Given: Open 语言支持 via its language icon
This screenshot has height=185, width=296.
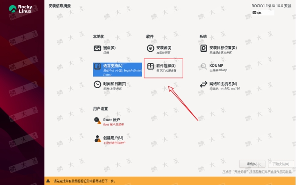Looking at the screenshot, I should (98, 67).
